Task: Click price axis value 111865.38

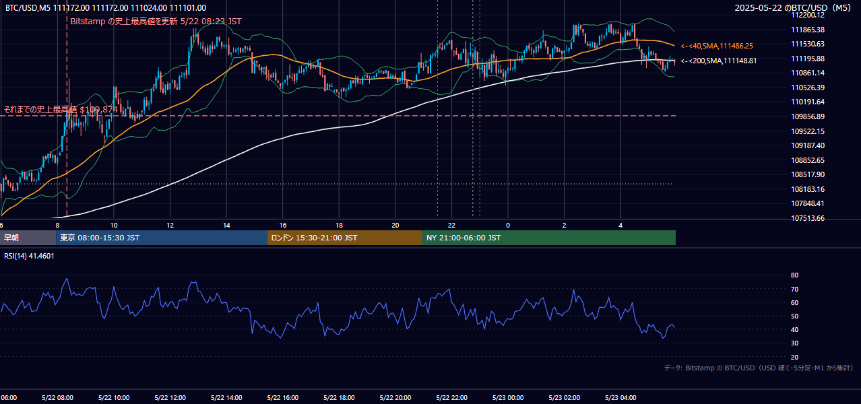Action: [x=808, y=30]
